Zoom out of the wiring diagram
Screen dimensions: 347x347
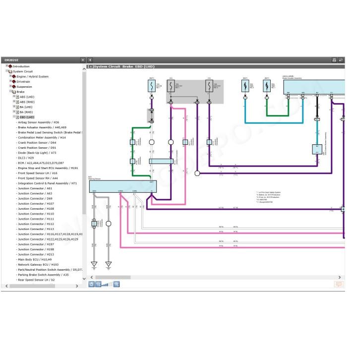(x=98, y=284)
